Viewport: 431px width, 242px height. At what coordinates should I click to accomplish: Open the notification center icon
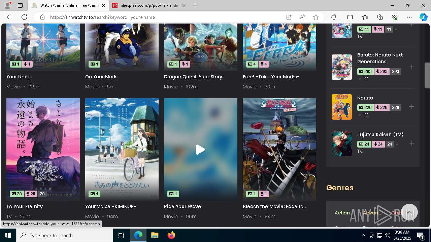coord(421,235)
